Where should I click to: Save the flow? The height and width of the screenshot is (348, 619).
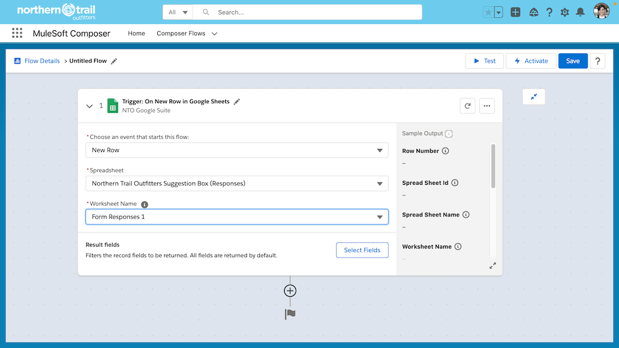click(573, 61)
